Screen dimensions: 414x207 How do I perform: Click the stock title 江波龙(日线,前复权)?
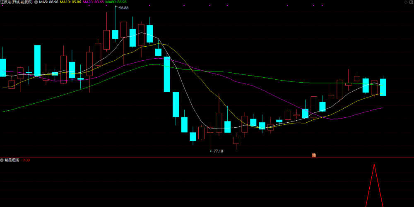[x=17, y=2]
